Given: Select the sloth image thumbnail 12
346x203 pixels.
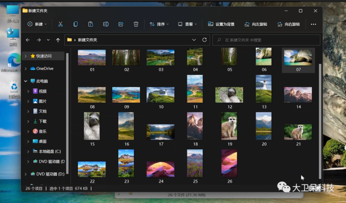Looking at the screenshot, I should pos(229,95).
